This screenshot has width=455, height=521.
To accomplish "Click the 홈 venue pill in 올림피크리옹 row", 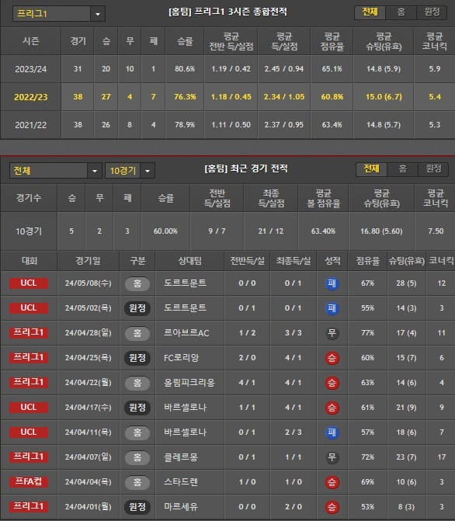I will coord(137,383).
